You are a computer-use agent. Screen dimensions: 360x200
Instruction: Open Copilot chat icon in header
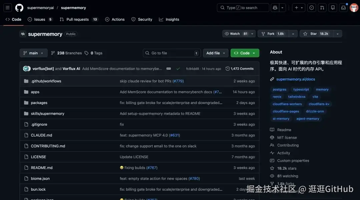[x=275, y=8]
